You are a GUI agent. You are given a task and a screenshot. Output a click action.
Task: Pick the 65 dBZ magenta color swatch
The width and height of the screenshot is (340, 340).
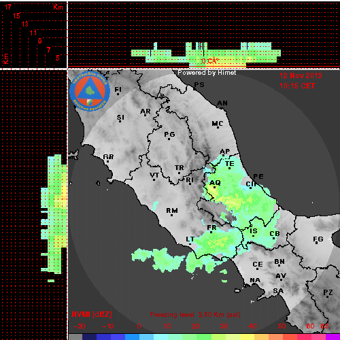coord(333,337)
